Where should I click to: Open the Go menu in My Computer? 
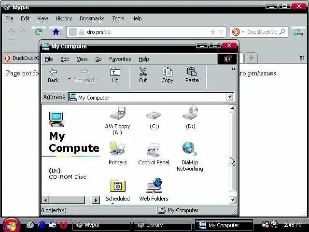coord(98,59)
